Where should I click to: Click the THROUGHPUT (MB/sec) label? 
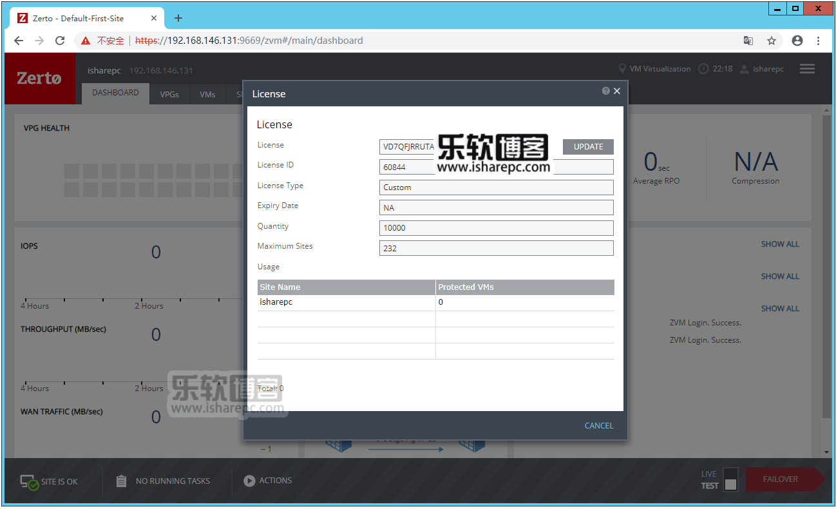63,329
